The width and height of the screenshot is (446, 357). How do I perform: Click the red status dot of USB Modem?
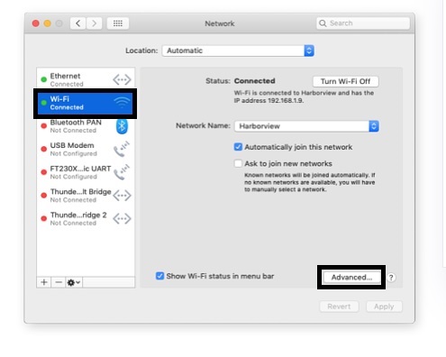[44, 149]
